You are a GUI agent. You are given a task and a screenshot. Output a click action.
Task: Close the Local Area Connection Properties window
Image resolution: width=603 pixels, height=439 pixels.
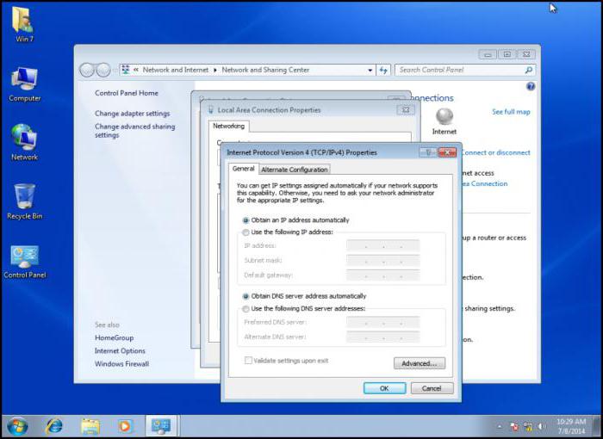tap(406, 110)
